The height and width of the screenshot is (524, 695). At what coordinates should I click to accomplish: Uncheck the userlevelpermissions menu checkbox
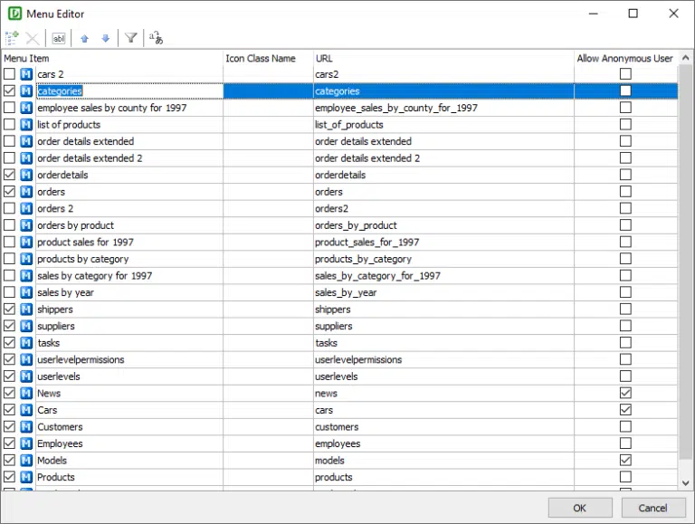coord(9,359)
